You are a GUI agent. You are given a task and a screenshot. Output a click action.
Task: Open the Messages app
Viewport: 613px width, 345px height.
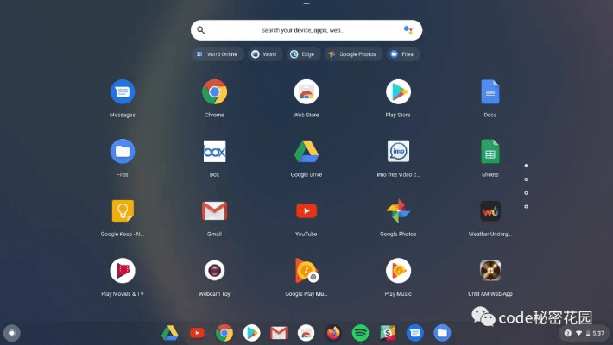(123, 92)
